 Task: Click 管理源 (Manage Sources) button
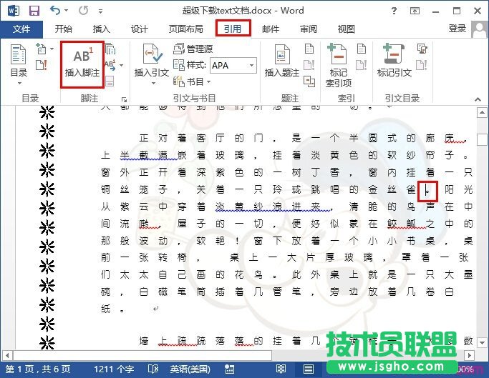pos(193,49)
